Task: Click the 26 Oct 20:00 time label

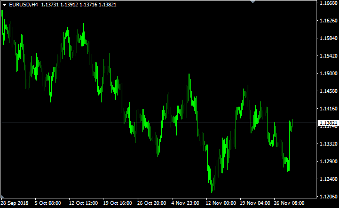Action: click(x=152, y=203)
